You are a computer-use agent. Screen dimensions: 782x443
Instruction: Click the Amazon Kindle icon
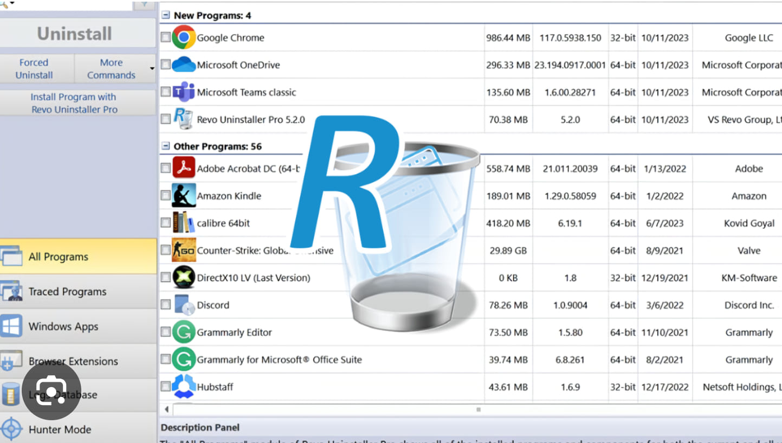[184, 196]
